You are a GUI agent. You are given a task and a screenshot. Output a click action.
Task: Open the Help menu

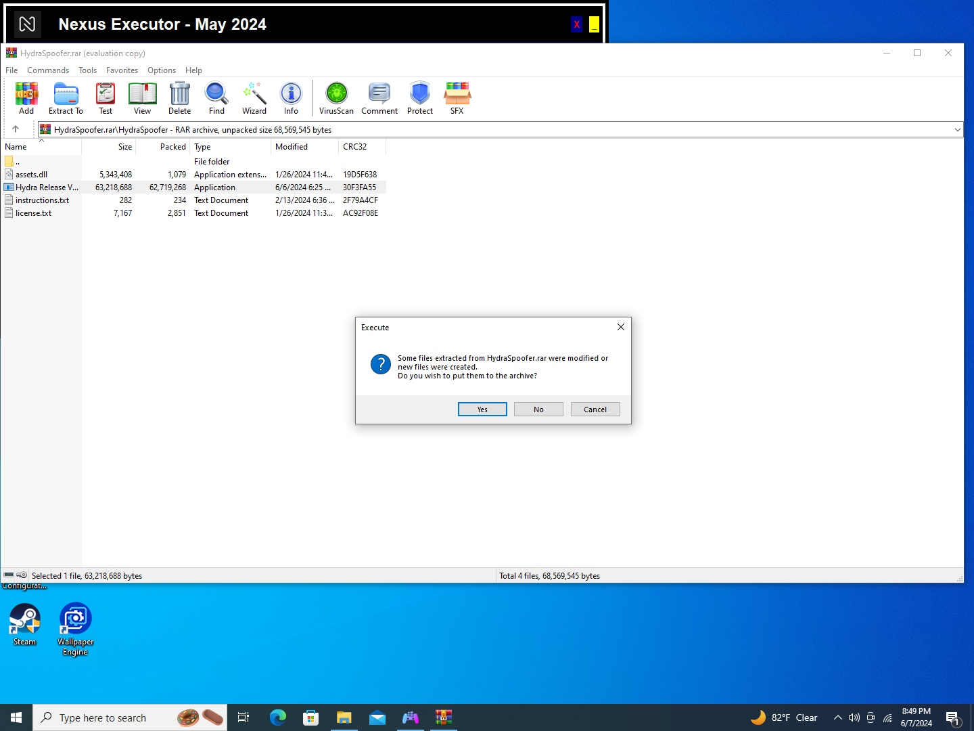(193, 70)
